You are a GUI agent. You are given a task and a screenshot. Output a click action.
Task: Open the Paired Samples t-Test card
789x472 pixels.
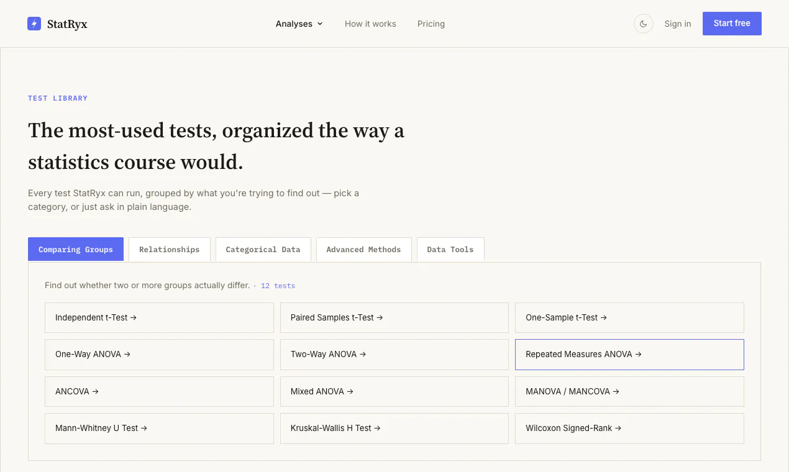point(394,317)
